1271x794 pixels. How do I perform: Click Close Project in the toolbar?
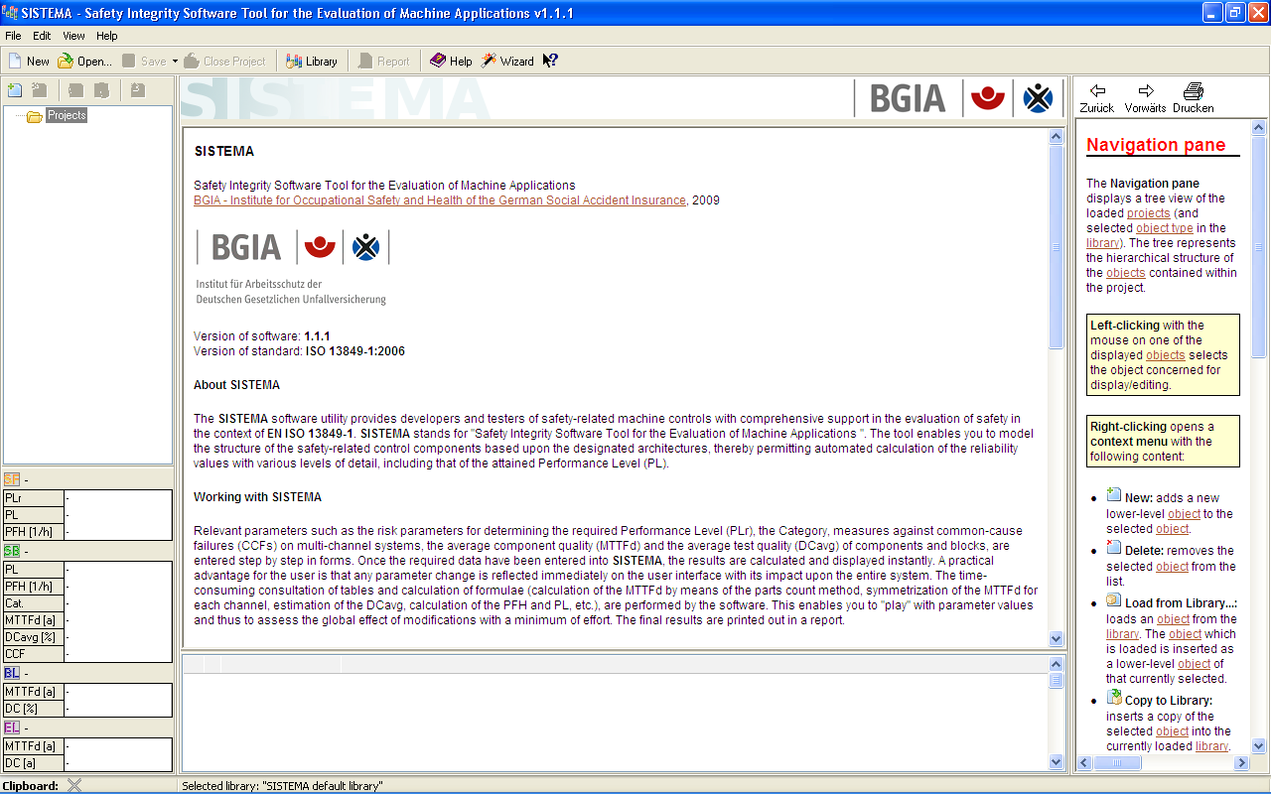(224, 61)
